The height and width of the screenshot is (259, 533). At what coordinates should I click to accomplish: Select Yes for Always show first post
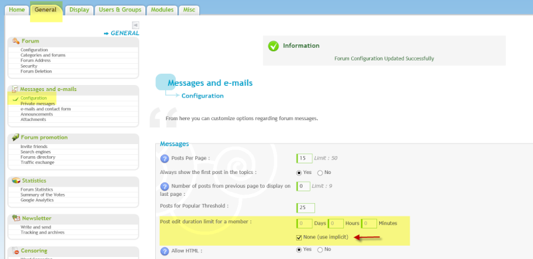[x=298, y=173]
